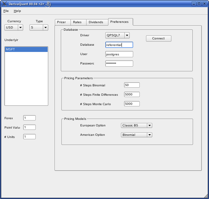Open the Driver QPSQL7 dropdown
The height and width of the screenshot is (199, 209).
(x=118, y=35)
